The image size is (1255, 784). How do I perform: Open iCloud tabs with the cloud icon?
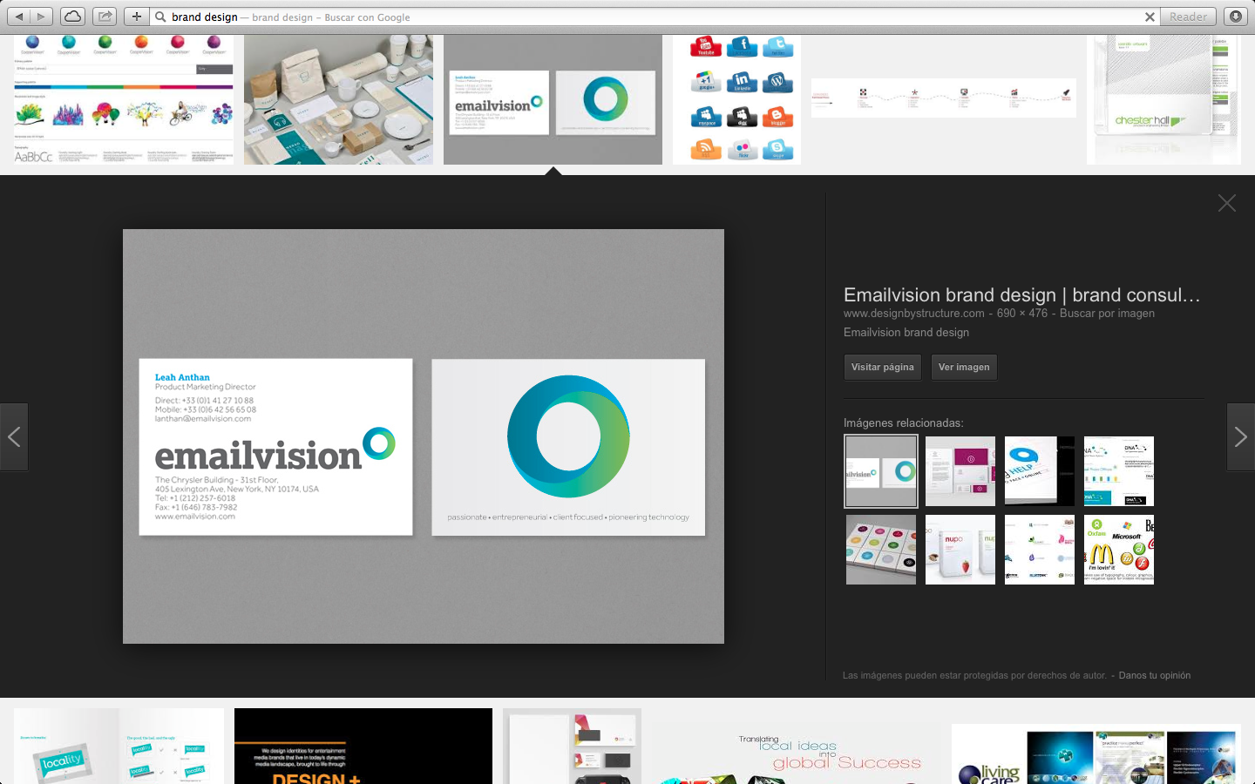[x=73, y=17]
